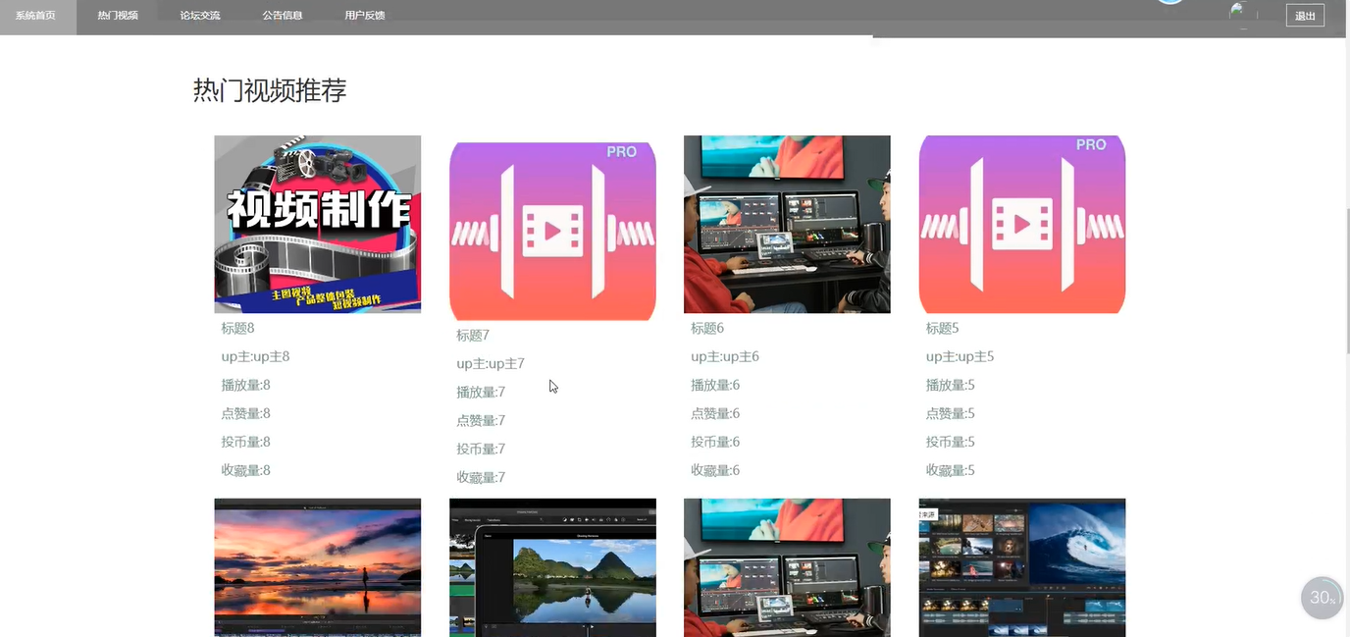Select 公告信息 in the top navigation
Screen dimensions: 1350x637
283,16
